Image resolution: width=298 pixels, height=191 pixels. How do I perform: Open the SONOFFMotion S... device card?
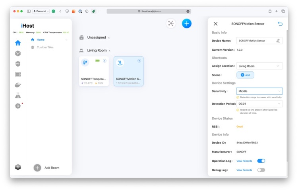click(x=129, y=71)
